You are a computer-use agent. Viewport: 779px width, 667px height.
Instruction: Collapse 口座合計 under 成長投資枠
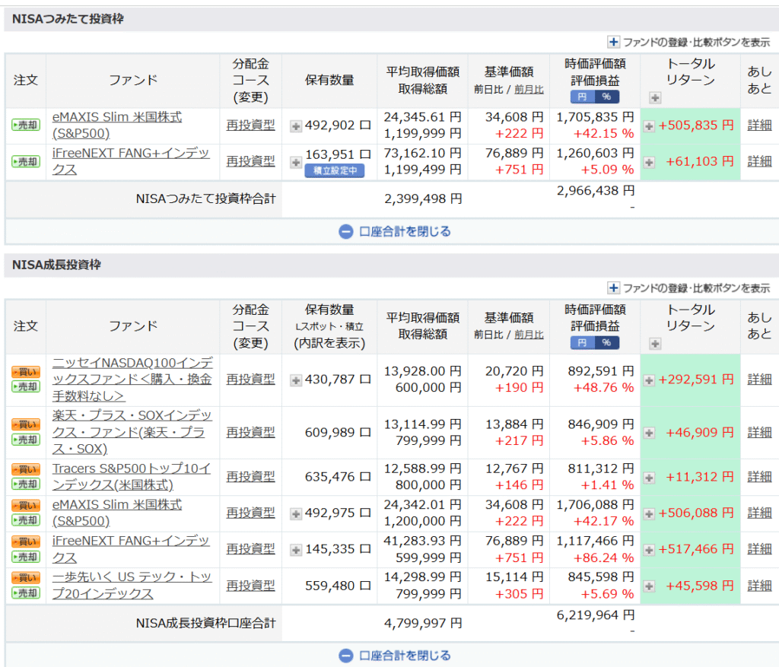pyautogui.click(x=395, y=656)
